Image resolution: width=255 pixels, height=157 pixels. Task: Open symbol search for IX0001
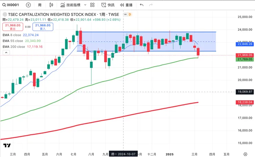(11, 5)
